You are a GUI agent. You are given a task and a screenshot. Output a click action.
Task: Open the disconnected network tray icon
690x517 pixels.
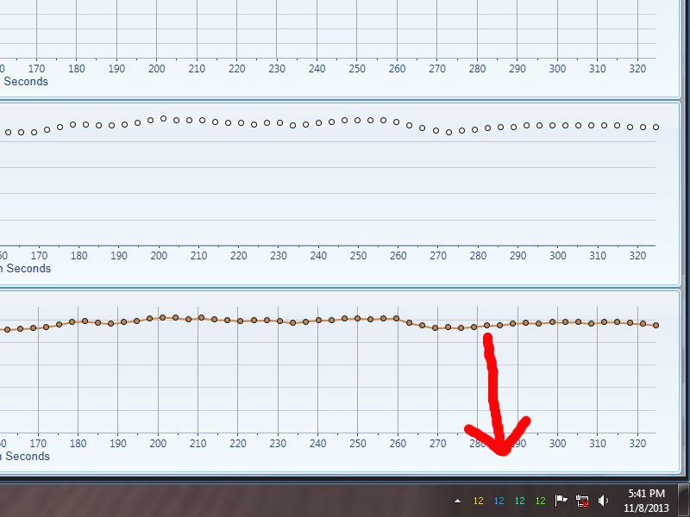pyautogui.click(x=582, y=501)
